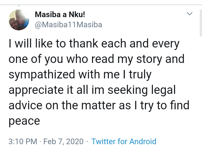Click the @Masiba11Masiba handle
Image resolution: width=202 pixels, height=154 pixels.
(68, 25)
